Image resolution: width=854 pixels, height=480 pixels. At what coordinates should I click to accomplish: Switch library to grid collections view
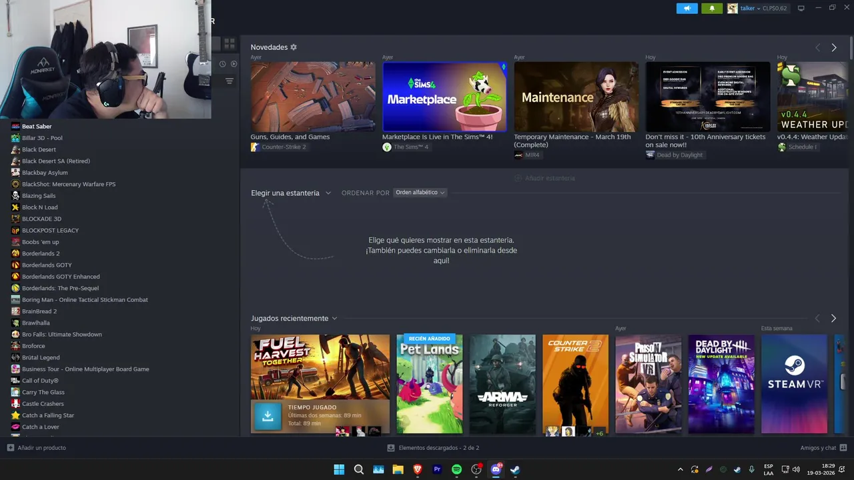pyautogui.click(x=230, y=43)
